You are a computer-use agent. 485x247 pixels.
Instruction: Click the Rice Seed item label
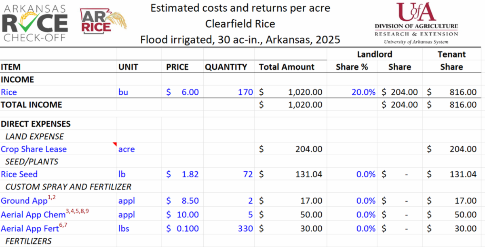pos(19,175)
